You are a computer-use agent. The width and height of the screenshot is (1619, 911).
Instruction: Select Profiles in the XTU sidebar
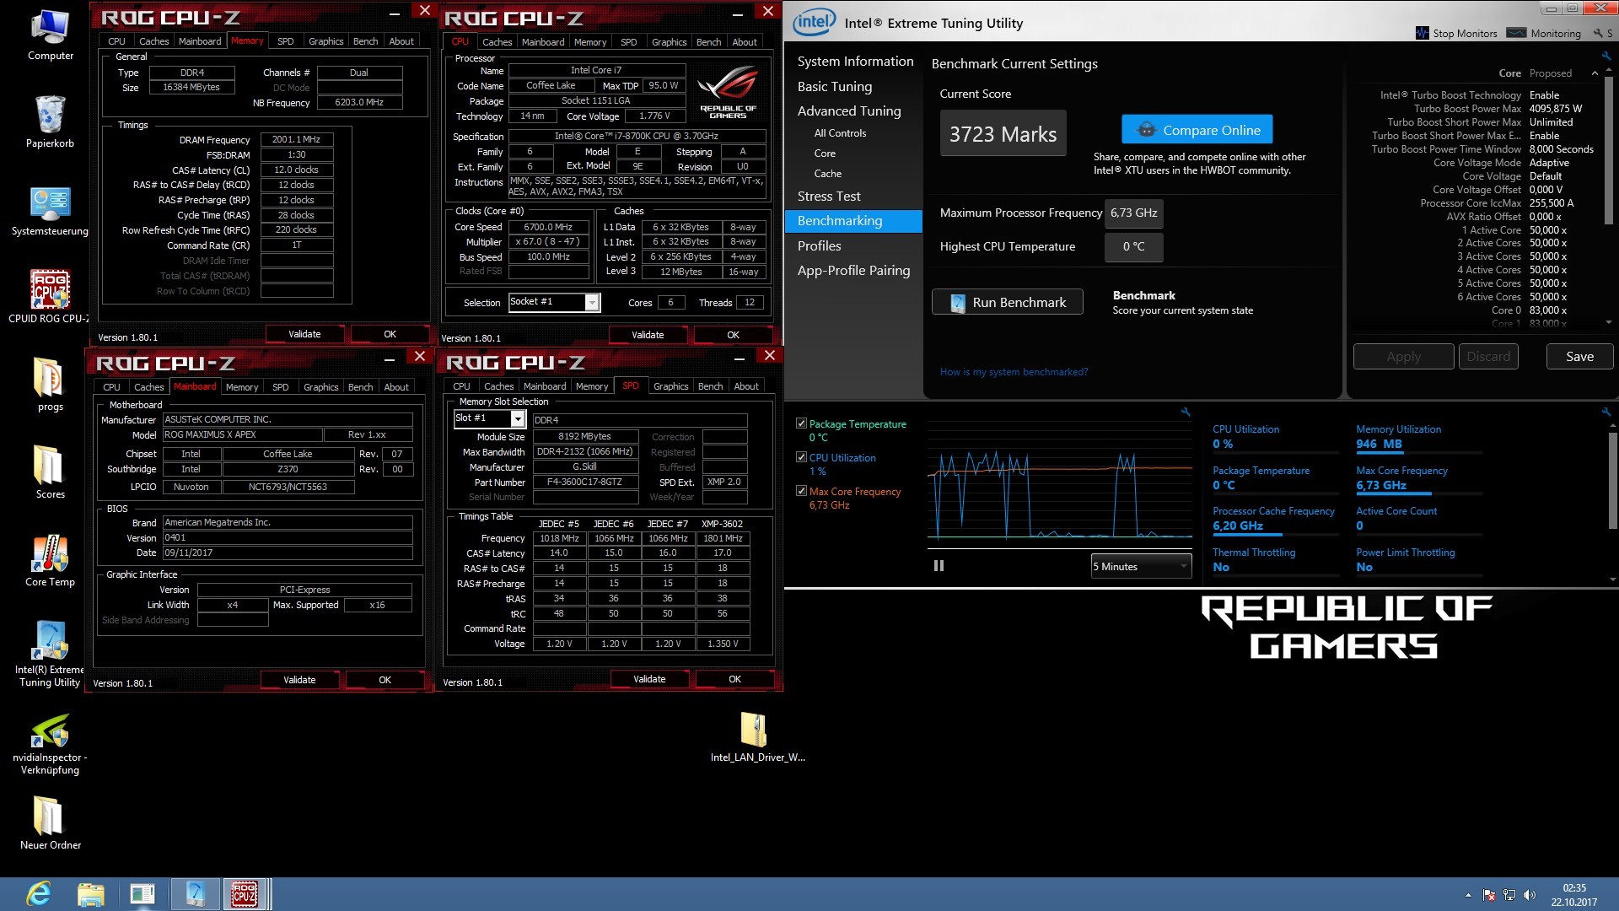(x=819, y=245)
